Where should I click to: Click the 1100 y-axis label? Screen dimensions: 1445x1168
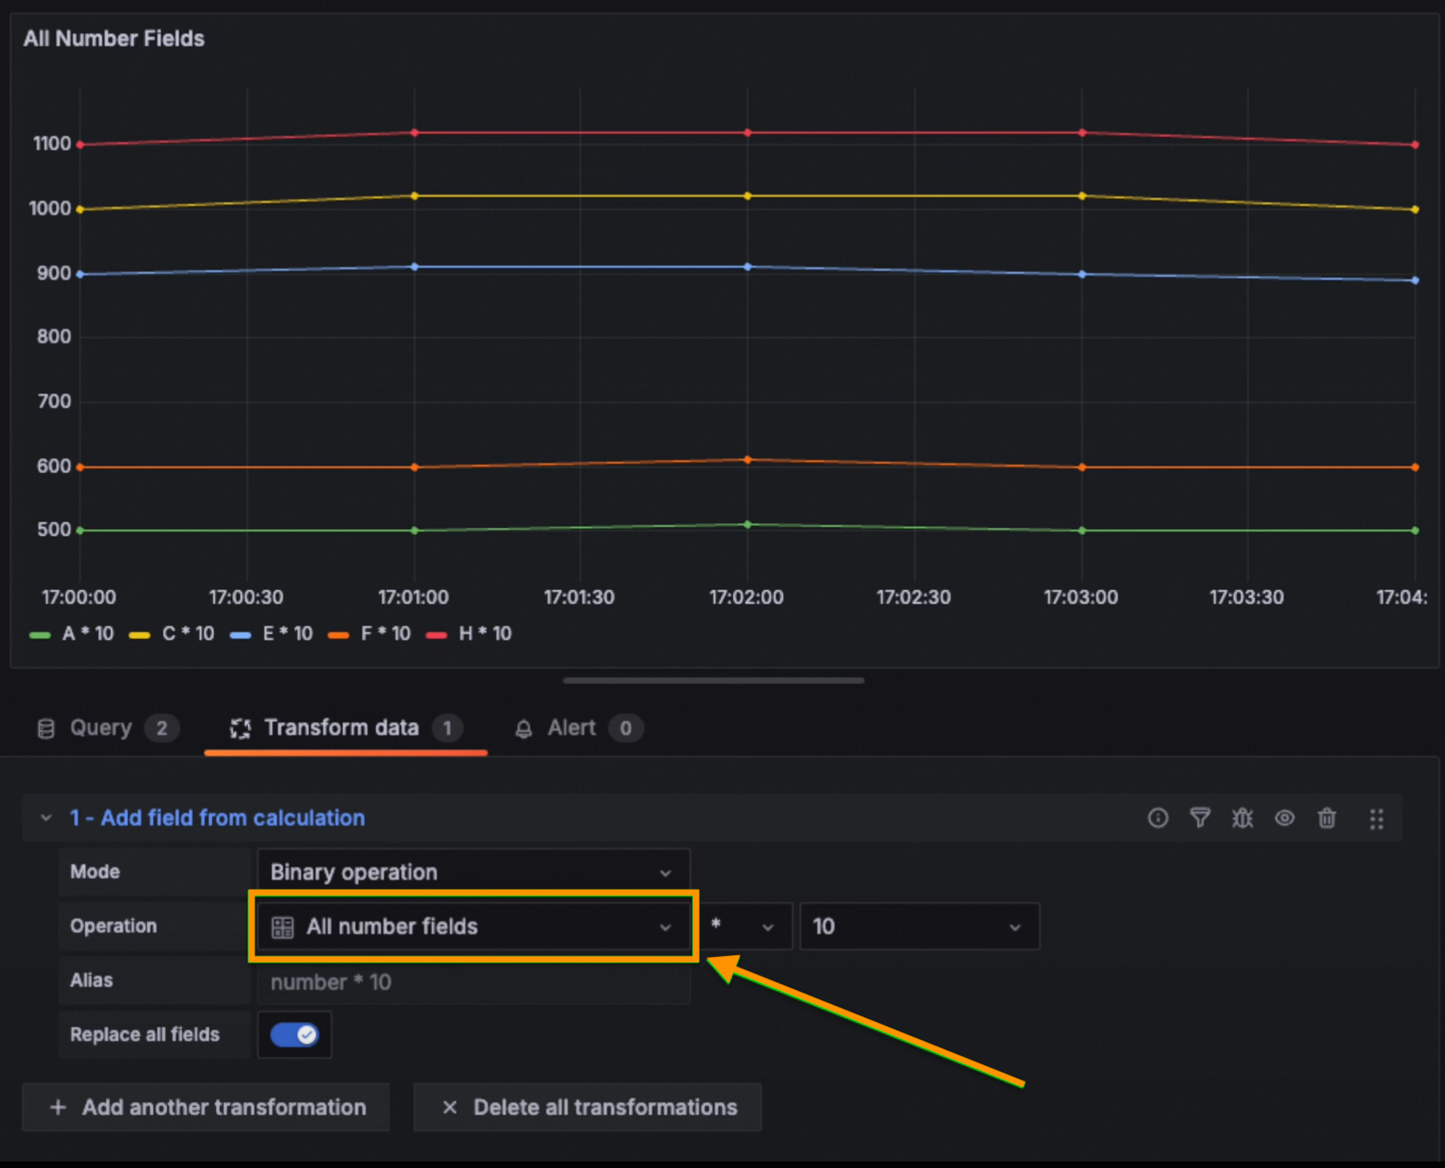point(52,144)
